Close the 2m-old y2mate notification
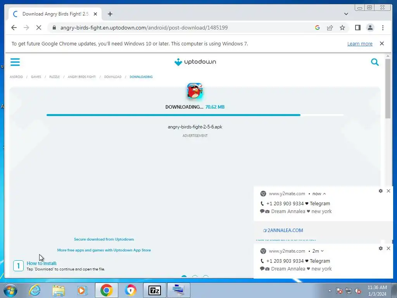The height and width of the screenshot is (298, 397). coord(388,248)
